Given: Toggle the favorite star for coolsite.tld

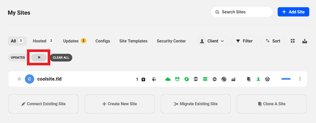Looking at the screenshot, I should [19, 79].
